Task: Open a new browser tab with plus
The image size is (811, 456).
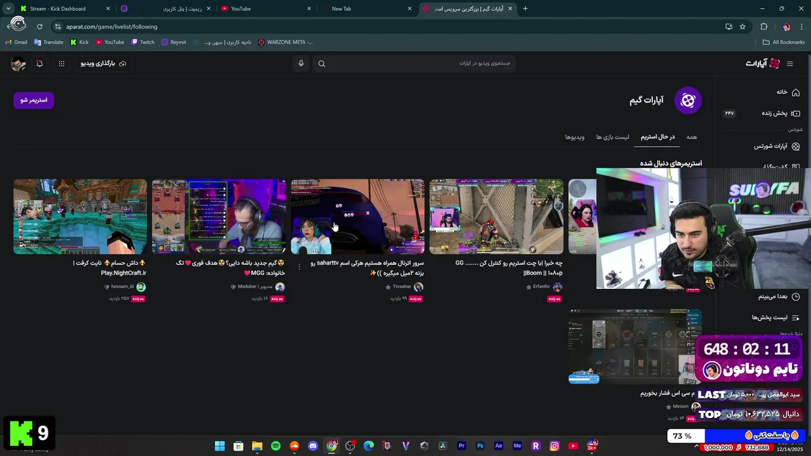Action: click(525, 9)
